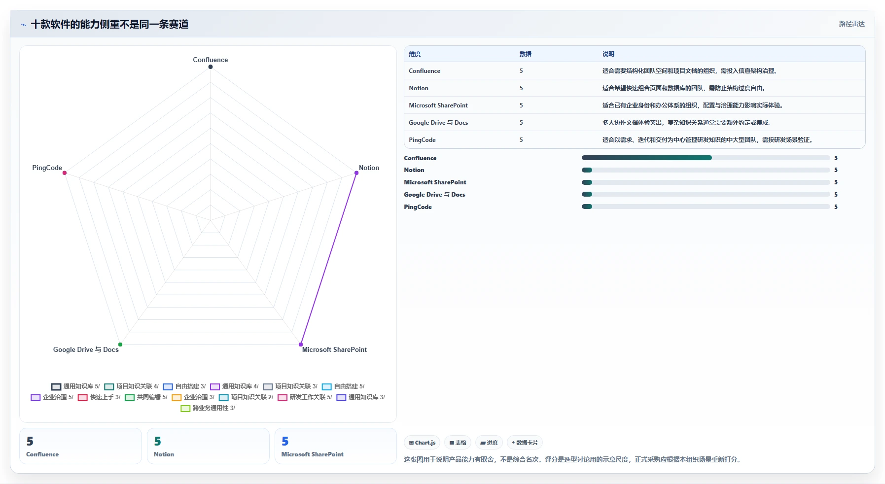This screenshot has height=484, width=885.
Task: Toggle the 快速上手 3/ legend series
Action: click(x=99, y=397)
